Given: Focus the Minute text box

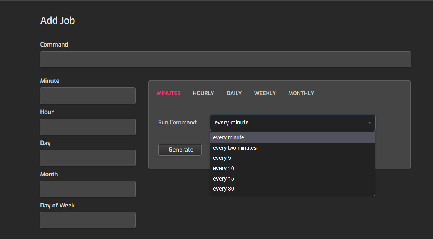Looking at the screenshot, I should pos(88,95).
